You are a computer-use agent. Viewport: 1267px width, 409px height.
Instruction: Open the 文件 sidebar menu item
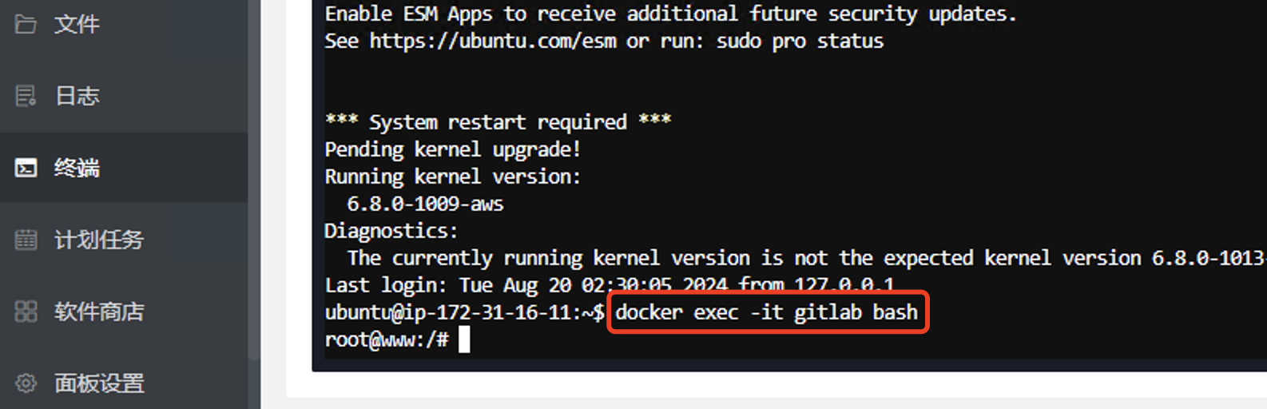tap(124, 24)
